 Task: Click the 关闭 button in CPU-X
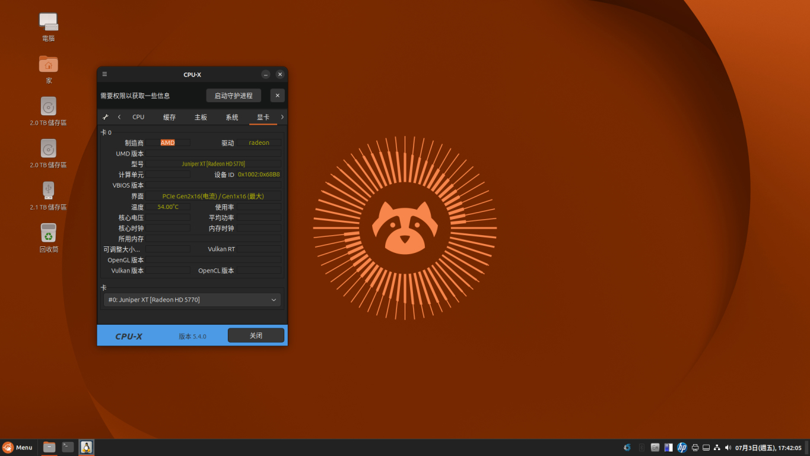click(x=256, y=335)
